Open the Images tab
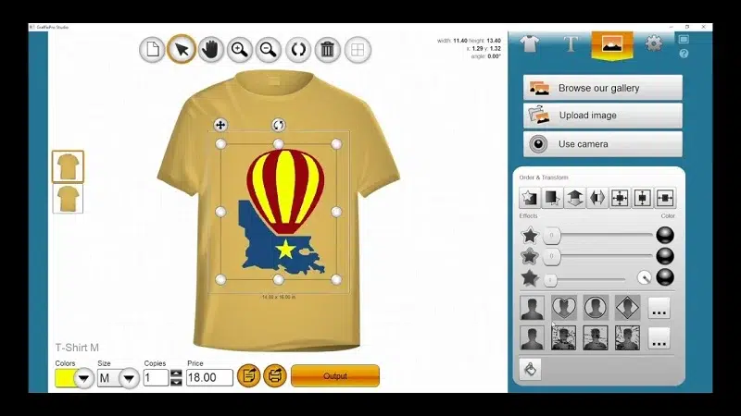The width and height of the screenshot is (741, 416). (612, 44)
